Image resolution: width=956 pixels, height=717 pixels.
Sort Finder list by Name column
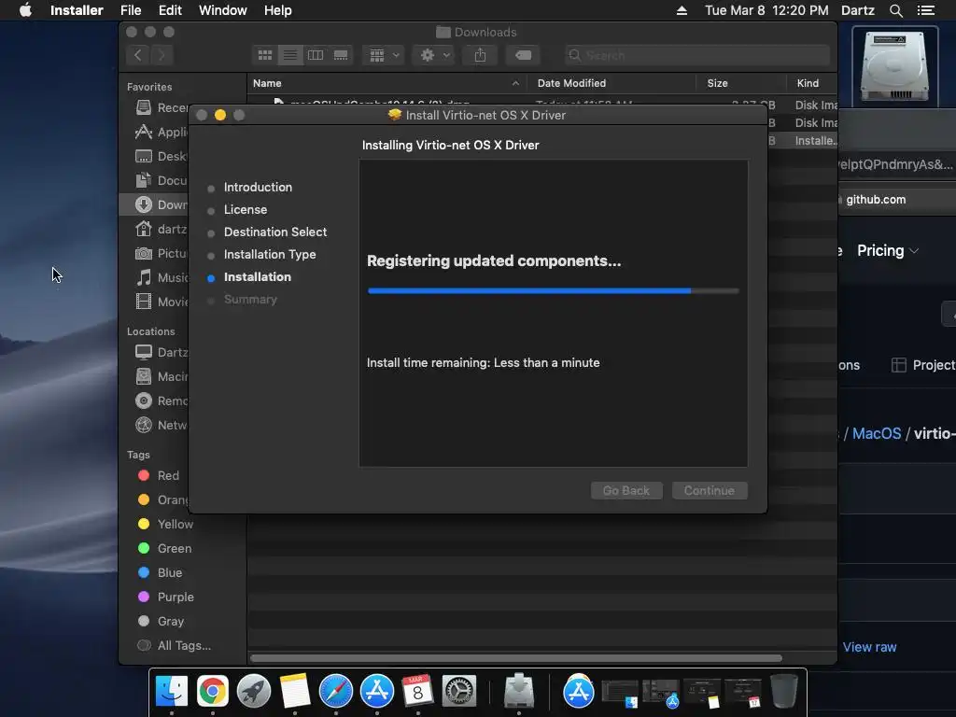point(386,83)
